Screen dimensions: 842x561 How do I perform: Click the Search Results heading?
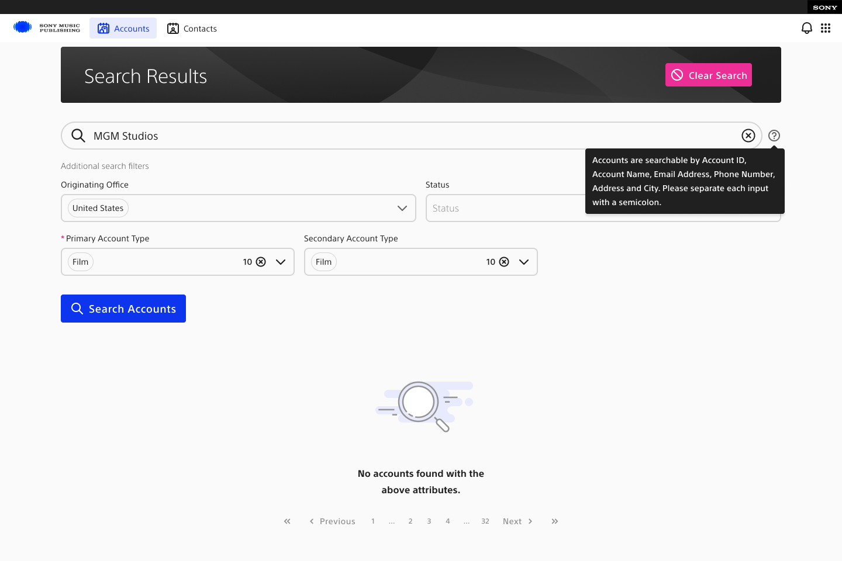click(146, 77)
